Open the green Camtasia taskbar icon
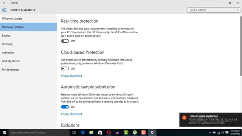Screen dimensions: 242x136 pos(126,133)
